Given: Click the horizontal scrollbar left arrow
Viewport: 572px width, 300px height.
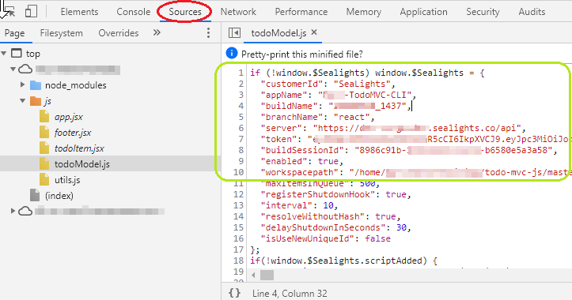Looking at the screenshot, I should point(253,276).
